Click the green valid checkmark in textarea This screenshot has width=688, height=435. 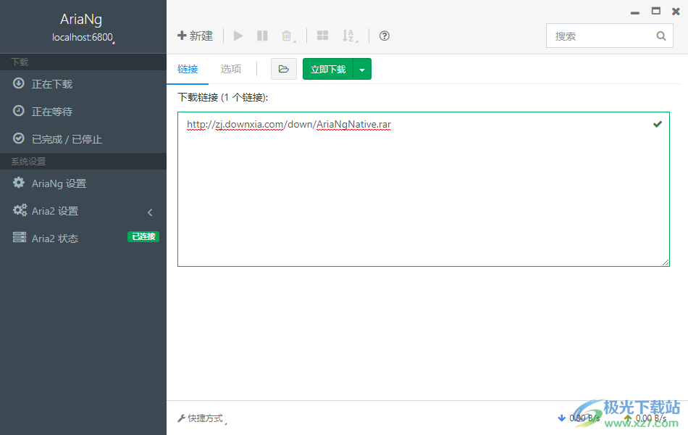coord(658,125)
